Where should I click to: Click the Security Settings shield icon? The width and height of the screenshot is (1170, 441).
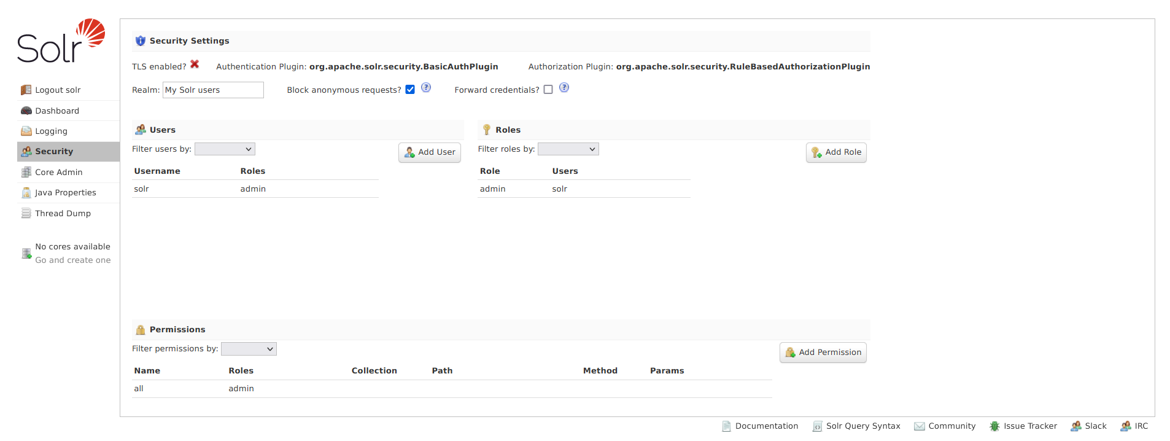coord(141,41)
